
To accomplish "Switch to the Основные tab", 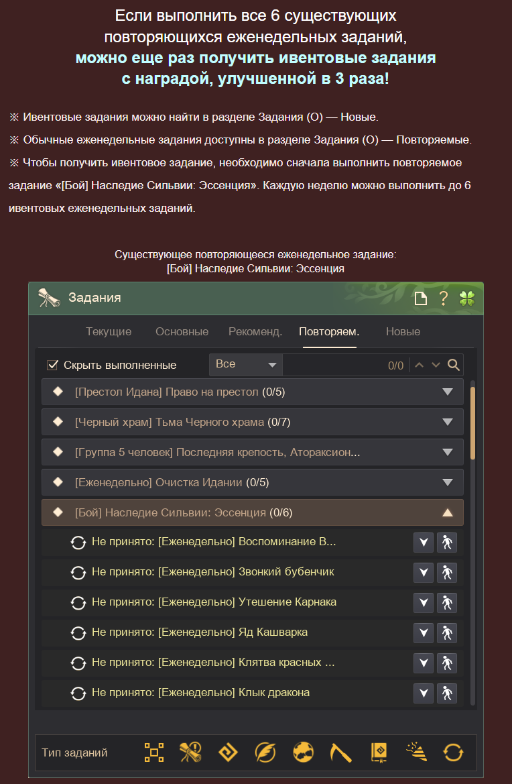I will [x=182, y=331].
